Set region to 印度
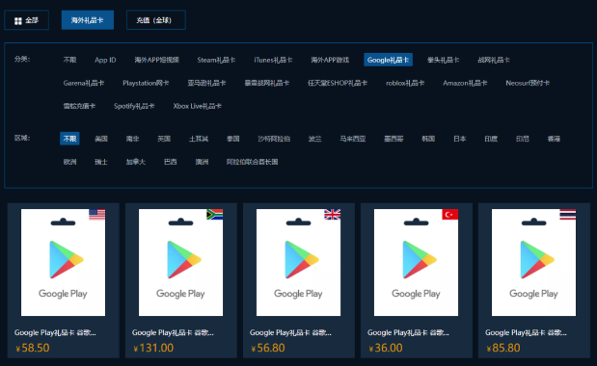The image size is (597, 366). pos(491,139)
